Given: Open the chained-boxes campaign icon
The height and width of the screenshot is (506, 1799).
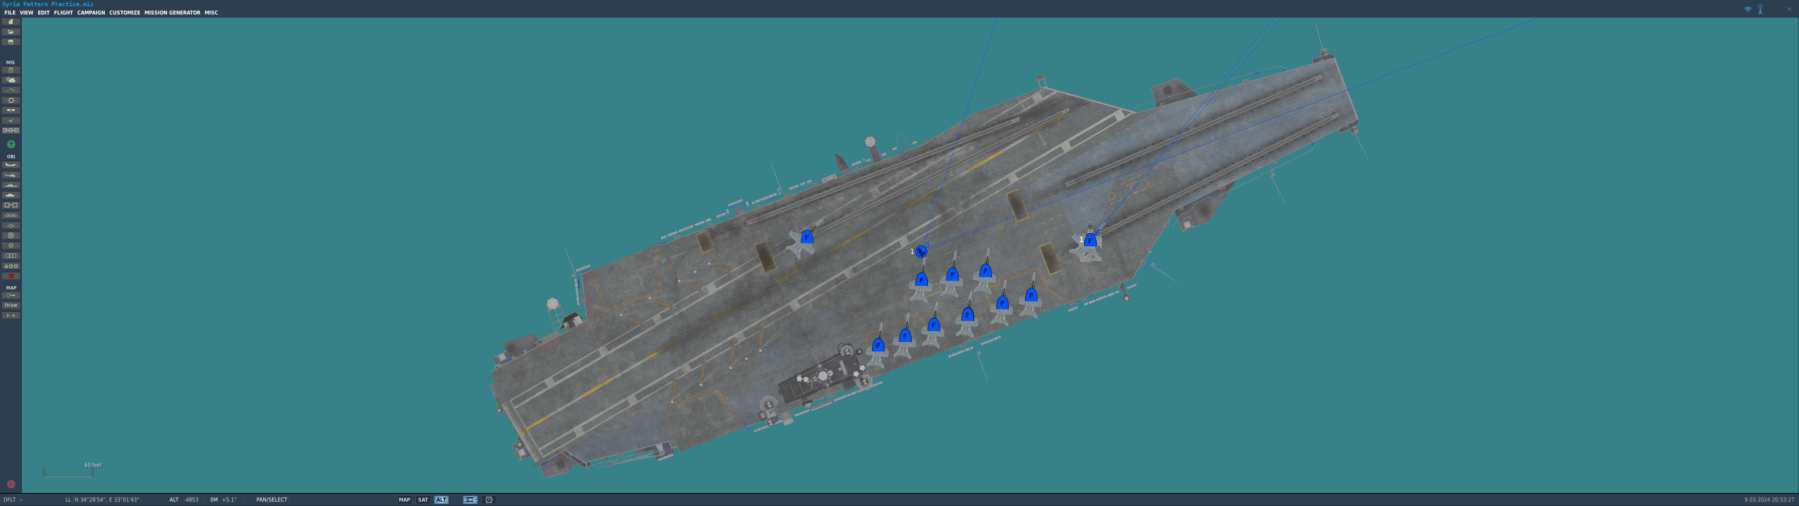Looking at the screenshot, I should pos(11,130).
